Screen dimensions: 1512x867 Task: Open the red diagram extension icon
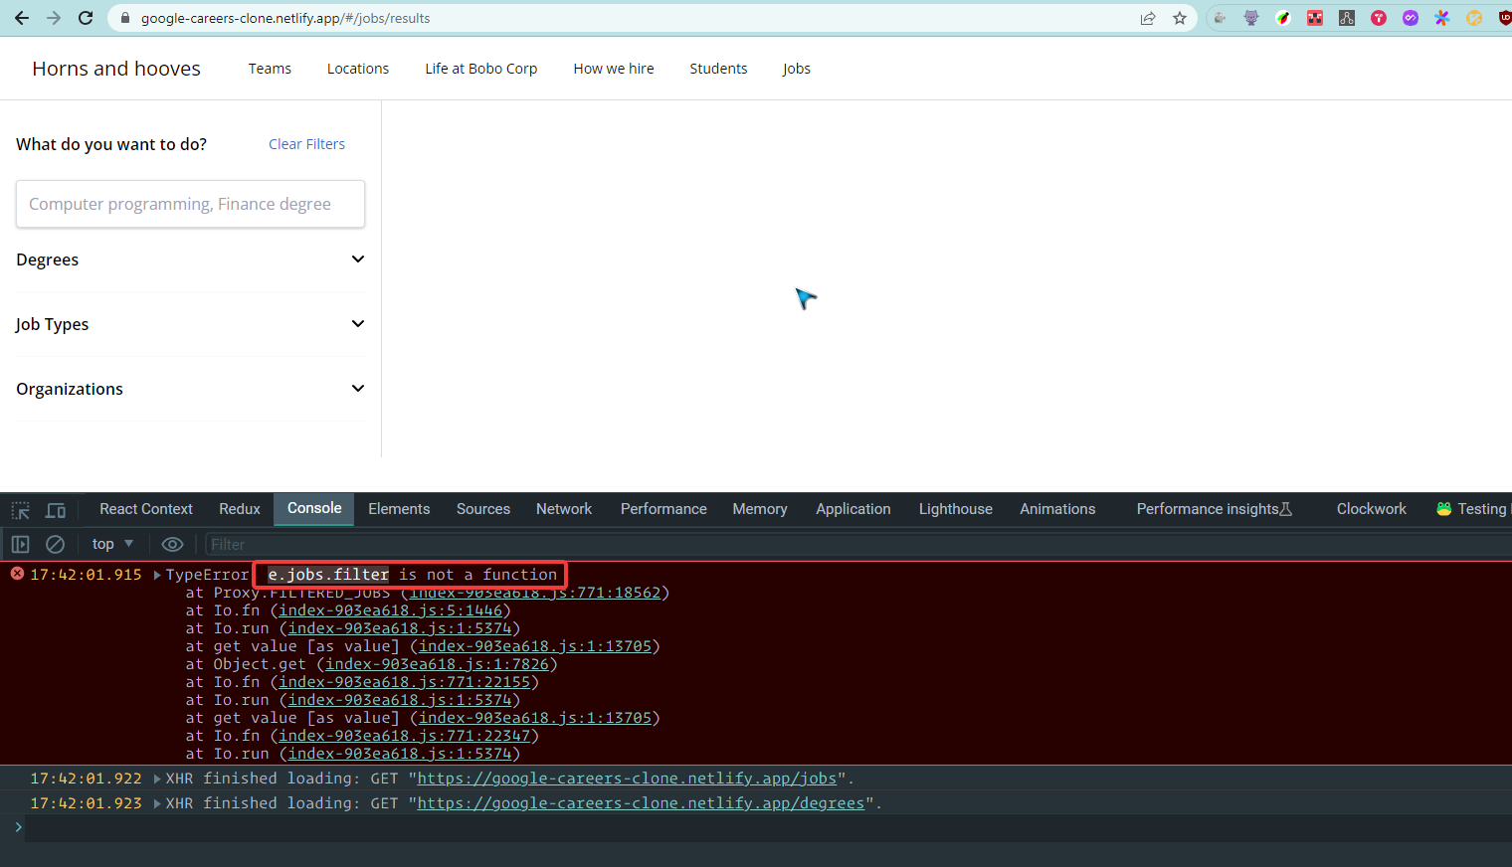click(x=1315, y=18)
